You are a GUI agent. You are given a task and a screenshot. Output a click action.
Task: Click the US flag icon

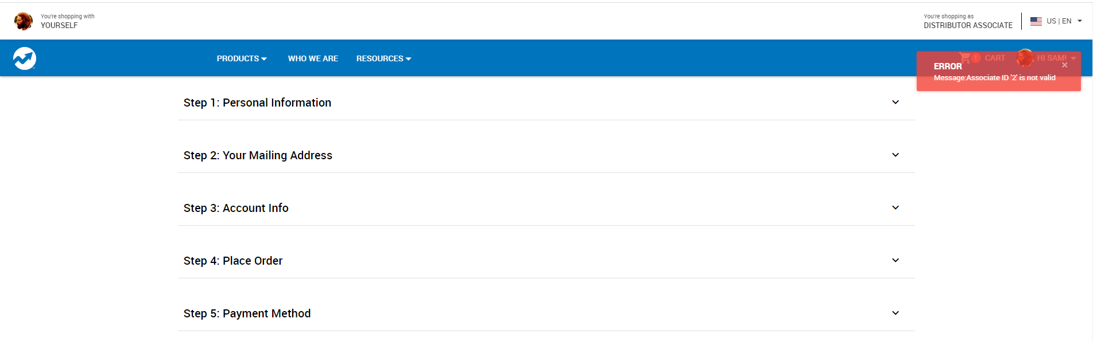1036,21
